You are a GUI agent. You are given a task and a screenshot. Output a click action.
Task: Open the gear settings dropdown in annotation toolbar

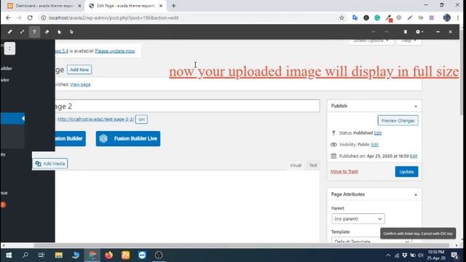coord(419,32)
